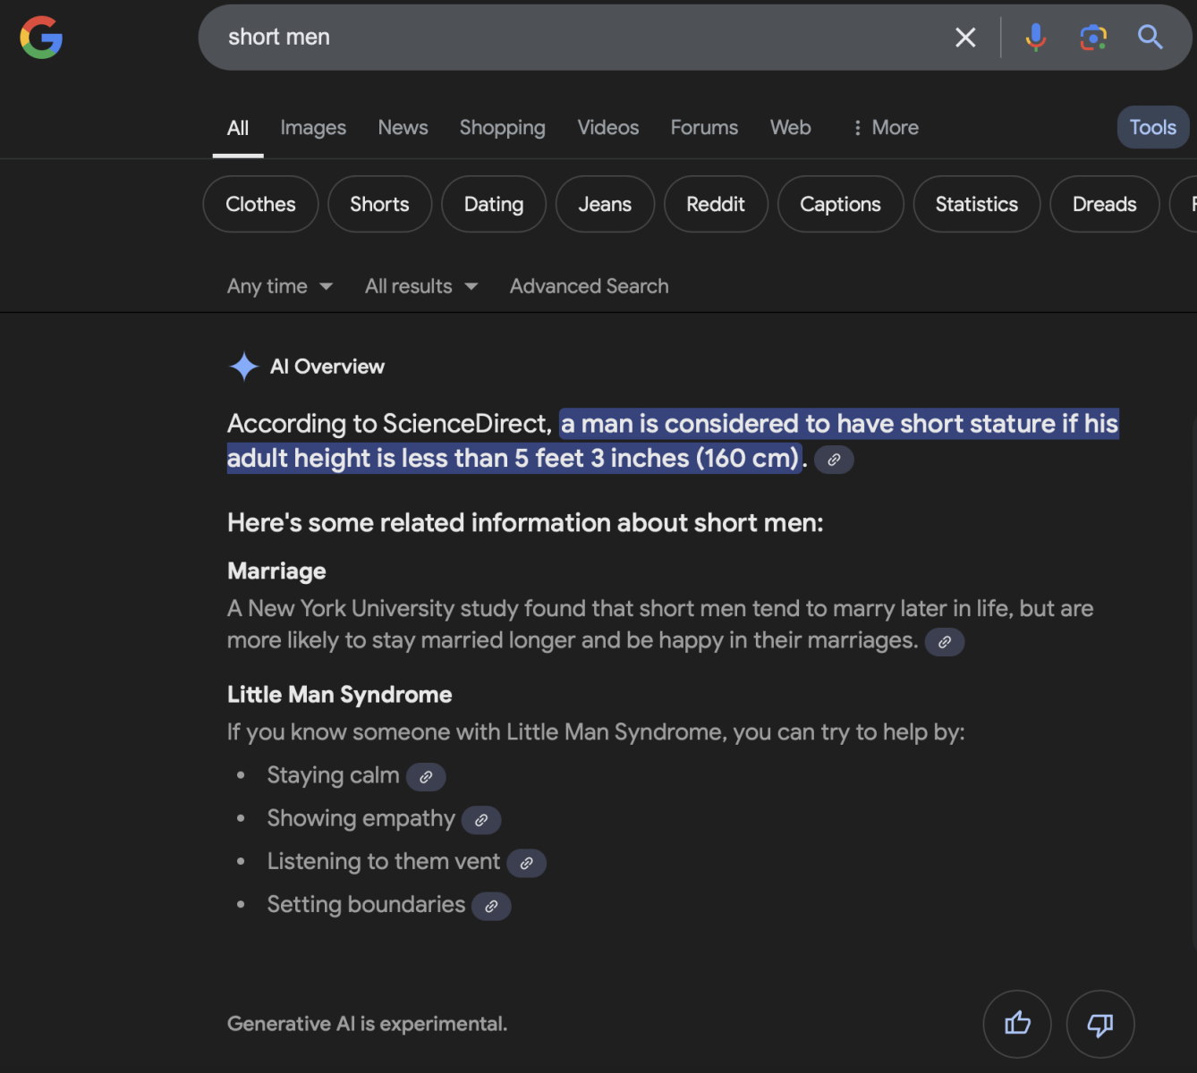Open source link next to Setting boundaries
The image size is (1197, 1073).
click(x=491, y=906)
